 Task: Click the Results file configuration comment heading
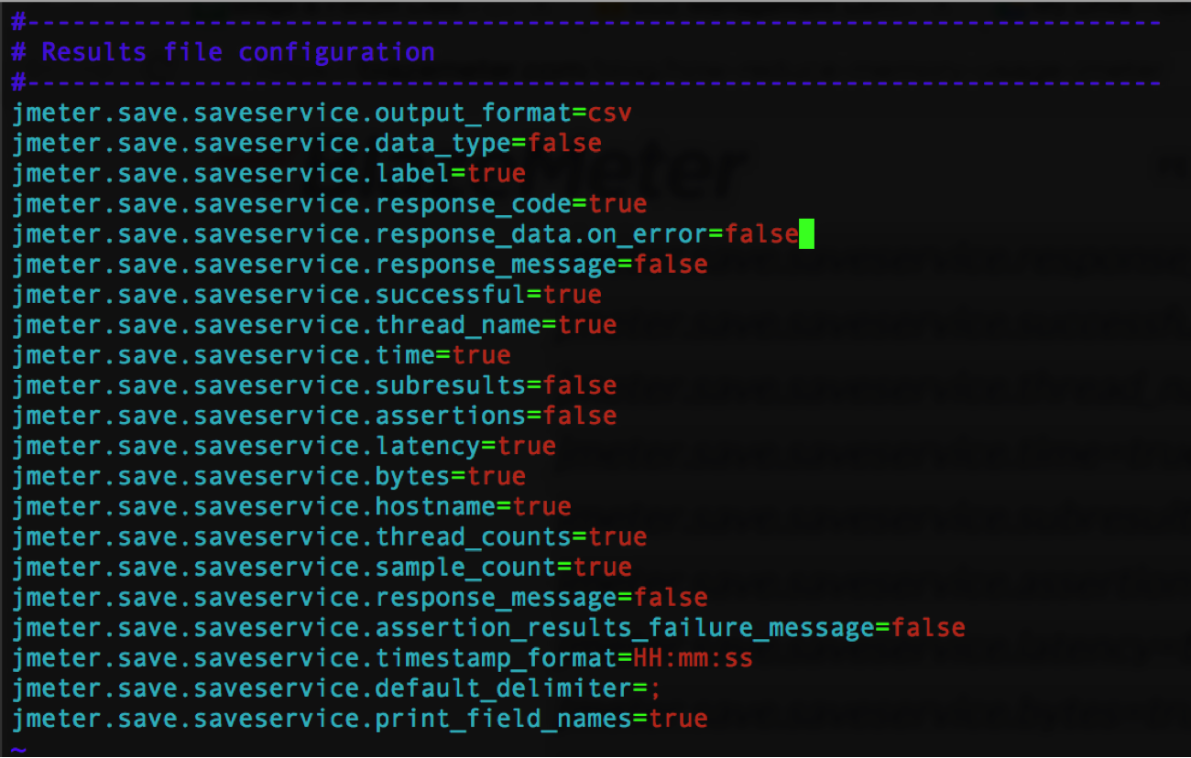pos(238,52)
